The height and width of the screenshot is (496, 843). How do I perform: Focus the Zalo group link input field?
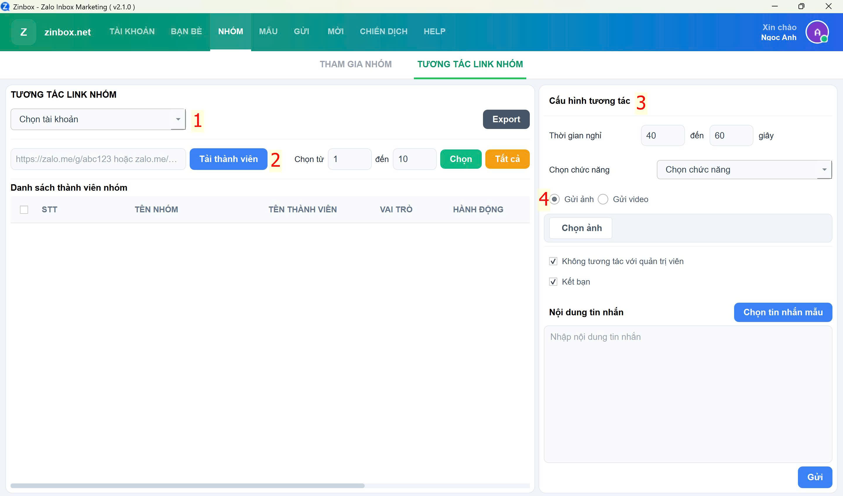pyautogui.click(x=98, y=159)
